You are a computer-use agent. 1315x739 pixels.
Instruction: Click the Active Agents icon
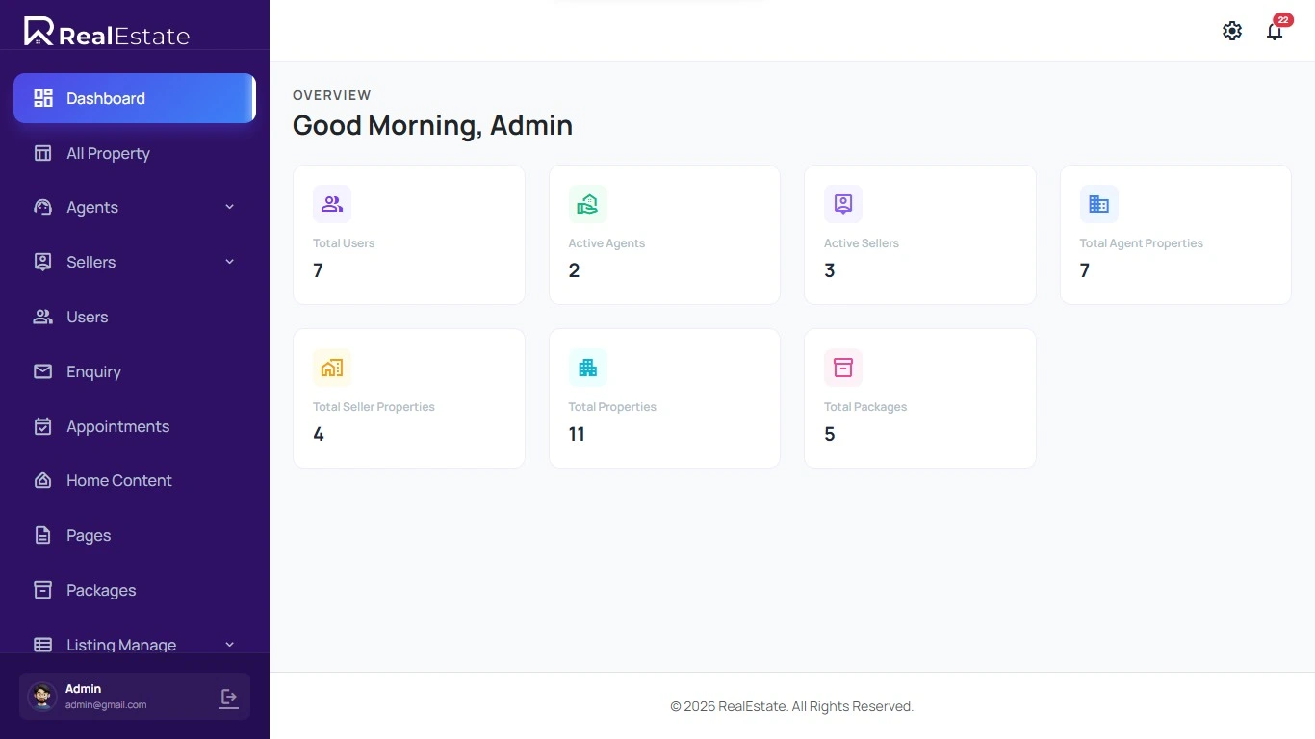pyautogui.click(x=587, y=204)
